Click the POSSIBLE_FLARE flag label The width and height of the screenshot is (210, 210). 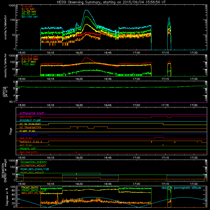click(x=30, y=120)
